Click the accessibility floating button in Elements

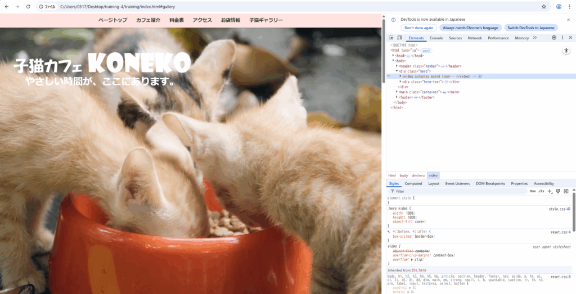(566, 51)
